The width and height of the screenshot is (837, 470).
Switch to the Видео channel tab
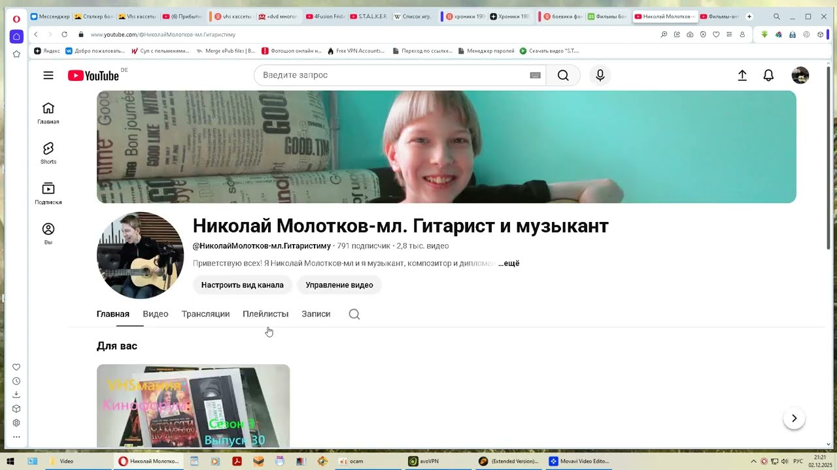(156, 314)
